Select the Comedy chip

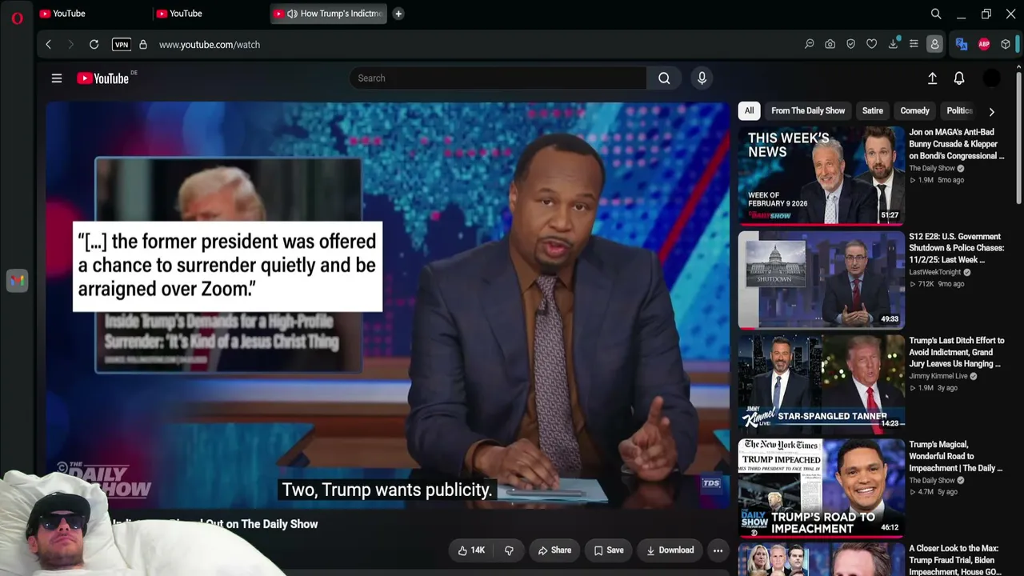tap(914, 111)
